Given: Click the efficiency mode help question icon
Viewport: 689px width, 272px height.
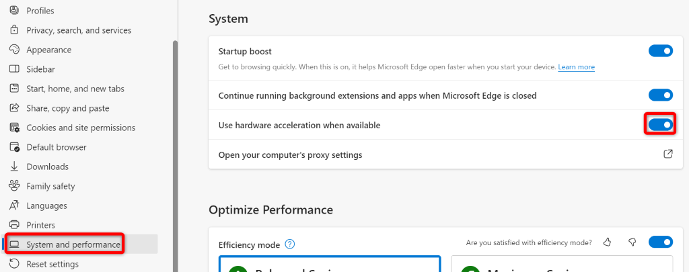Looking at the screenshot, I should click(291, 244).
